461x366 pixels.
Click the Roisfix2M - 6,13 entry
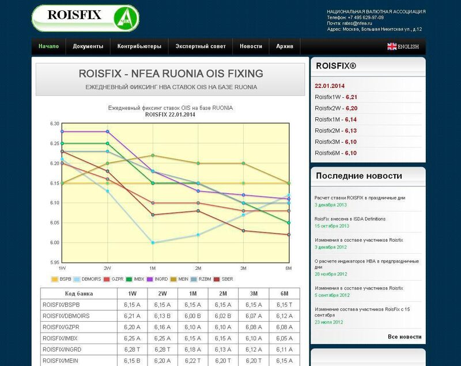click(x=335, y=131)
